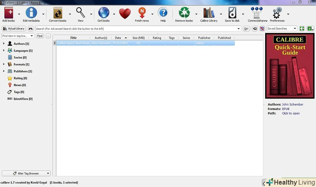316x187 pixels.
Task: Toggle search highlight flag icon
Action: [x=262, y=29]
